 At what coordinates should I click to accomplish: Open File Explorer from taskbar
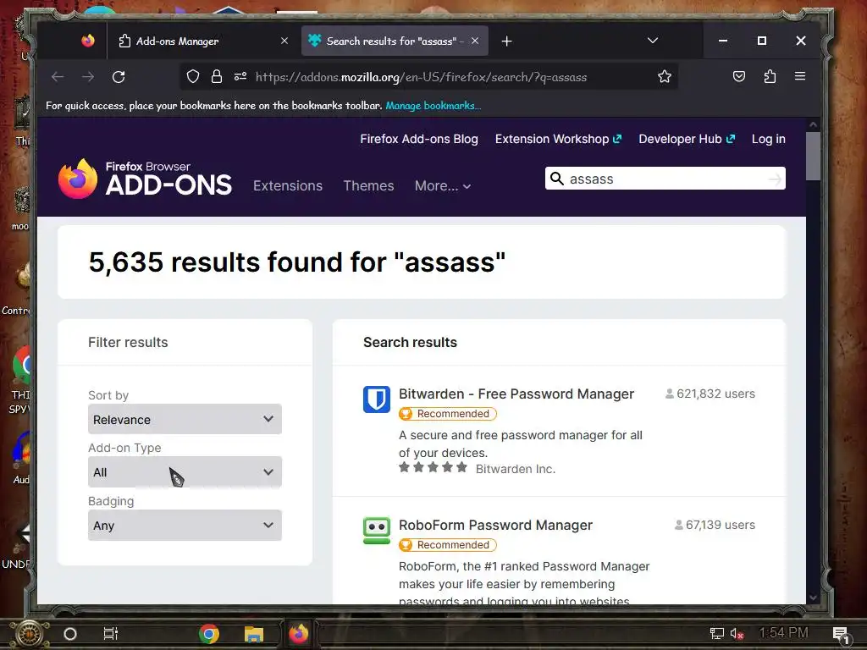click(x=254, y=634)
